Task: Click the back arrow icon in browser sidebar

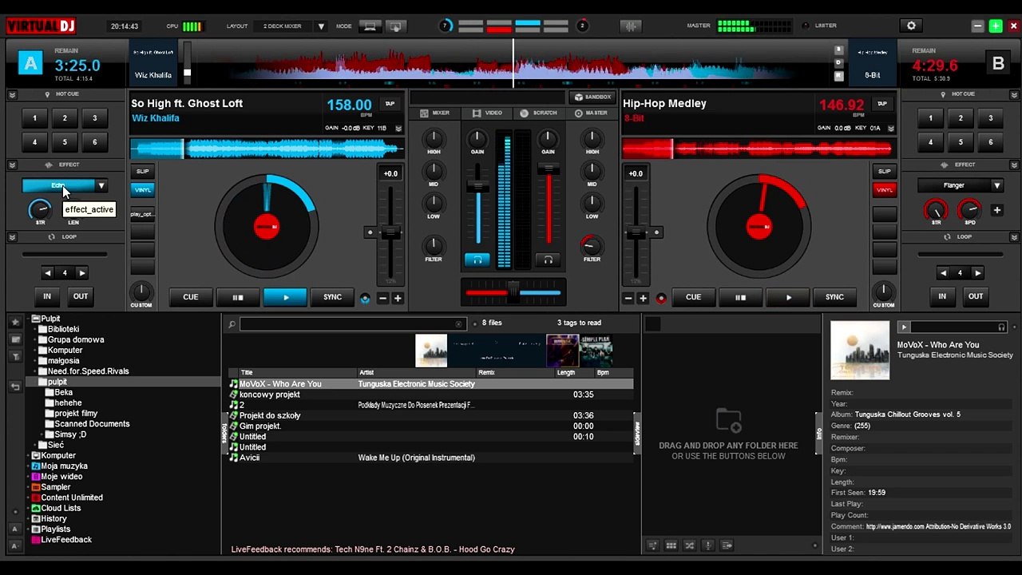Action: 15,387
